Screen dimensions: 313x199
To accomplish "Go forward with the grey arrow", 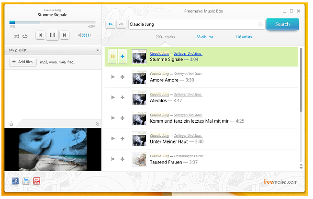I will coord(121,24).
